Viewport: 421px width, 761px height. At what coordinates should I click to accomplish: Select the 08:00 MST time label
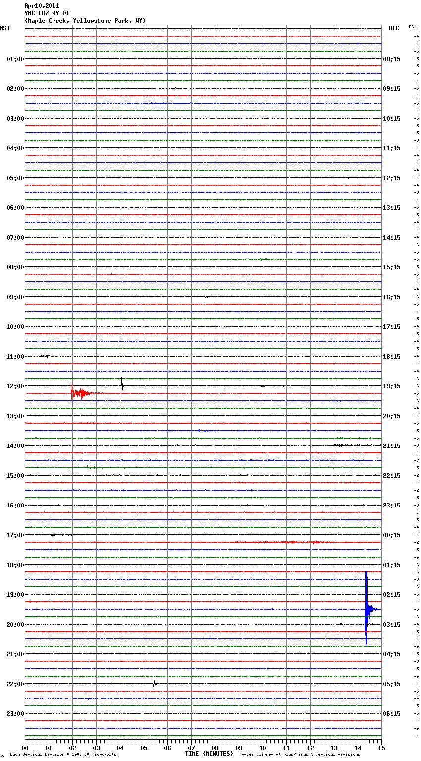15,267
